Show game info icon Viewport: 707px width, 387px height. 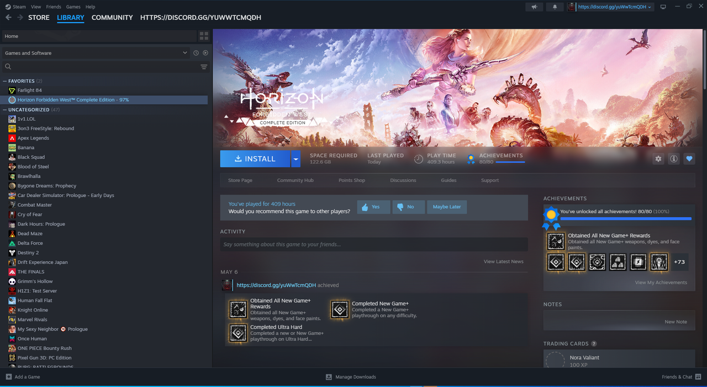[x=673, y=159]
